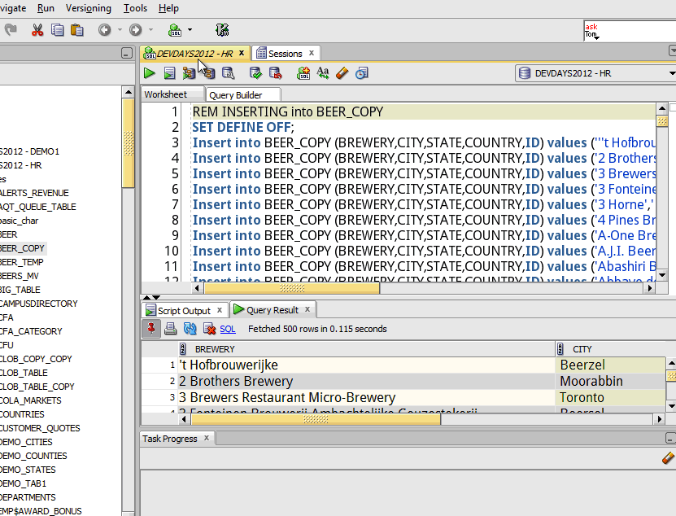Viewport: 676px width, 516px height.
Task: Collapse editor pane with the splitter up arrow
Action: click(x=146, y=297)
